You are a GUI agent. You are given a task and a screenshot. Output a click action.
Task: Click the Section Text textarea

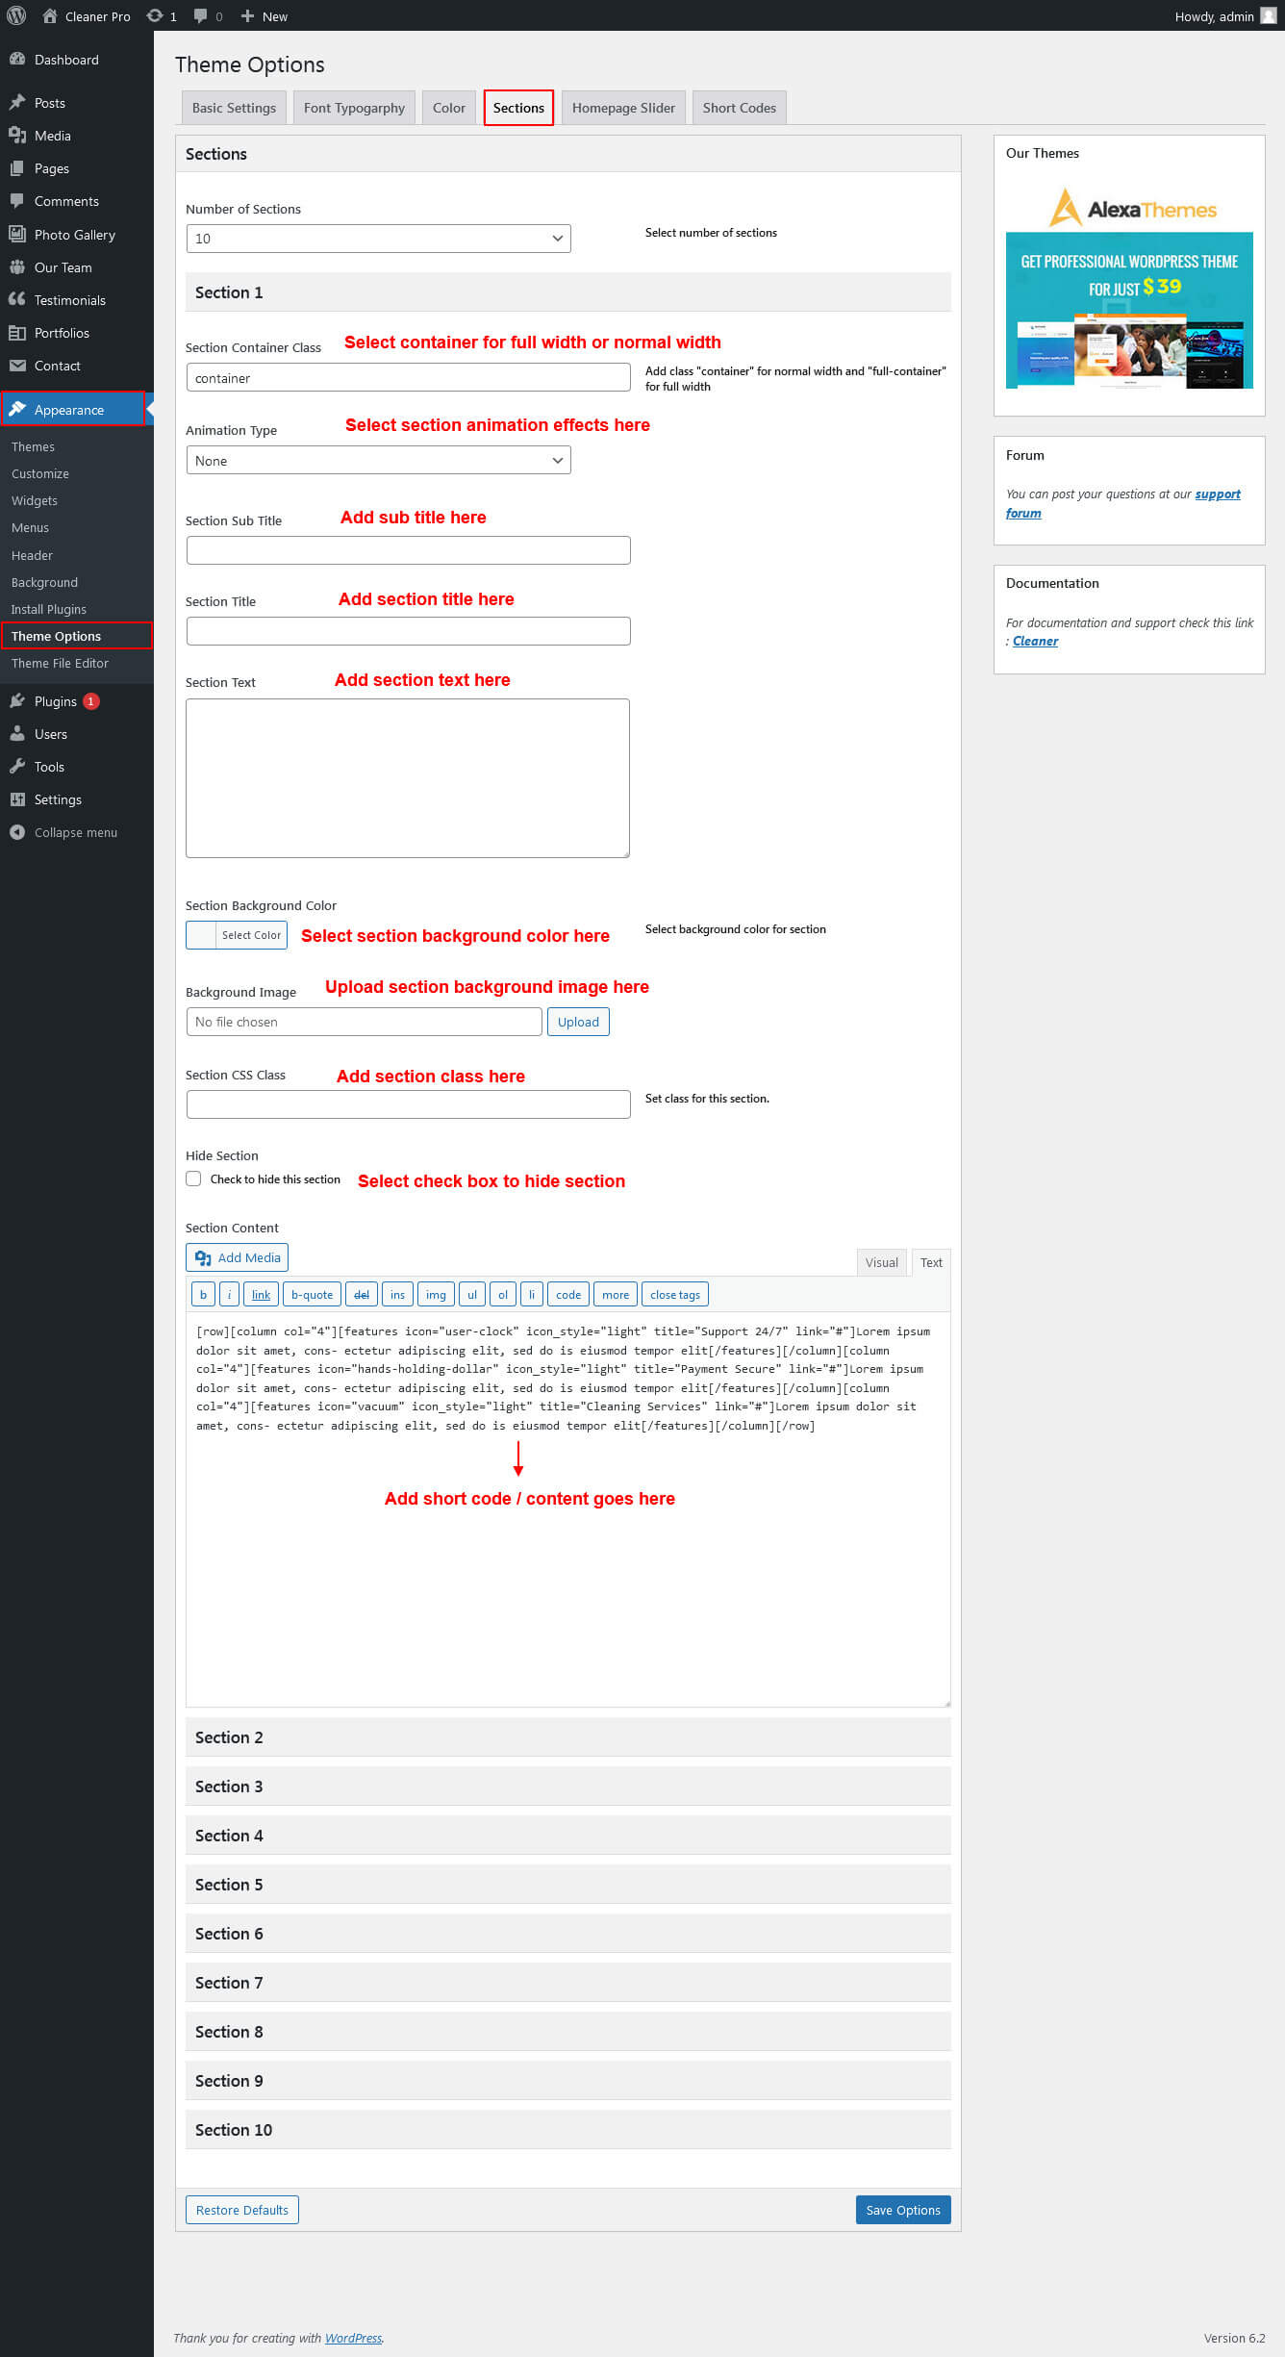408,777
